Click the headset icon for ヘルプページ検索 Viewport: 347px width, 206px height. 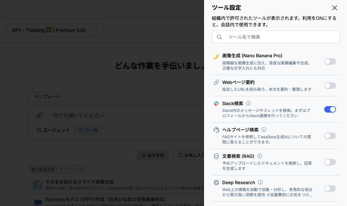coord(216,130)
